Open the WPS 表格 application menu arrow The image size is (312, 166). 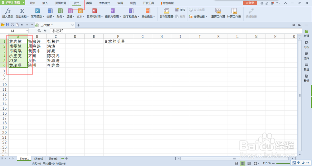[23, 2]
